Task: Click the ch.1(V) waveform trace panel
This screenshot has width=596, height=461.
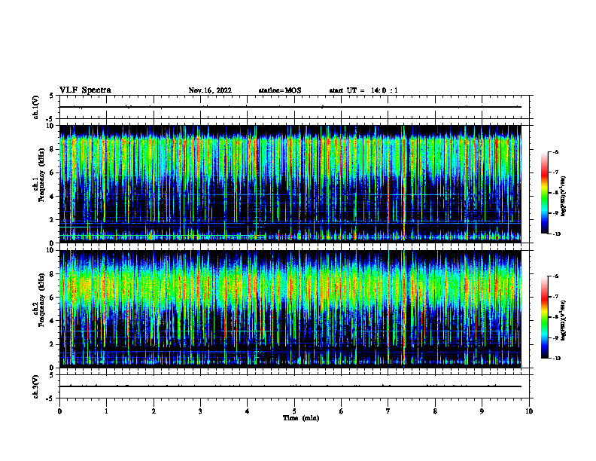Action: pyautogui.click(x=294, y=107)
